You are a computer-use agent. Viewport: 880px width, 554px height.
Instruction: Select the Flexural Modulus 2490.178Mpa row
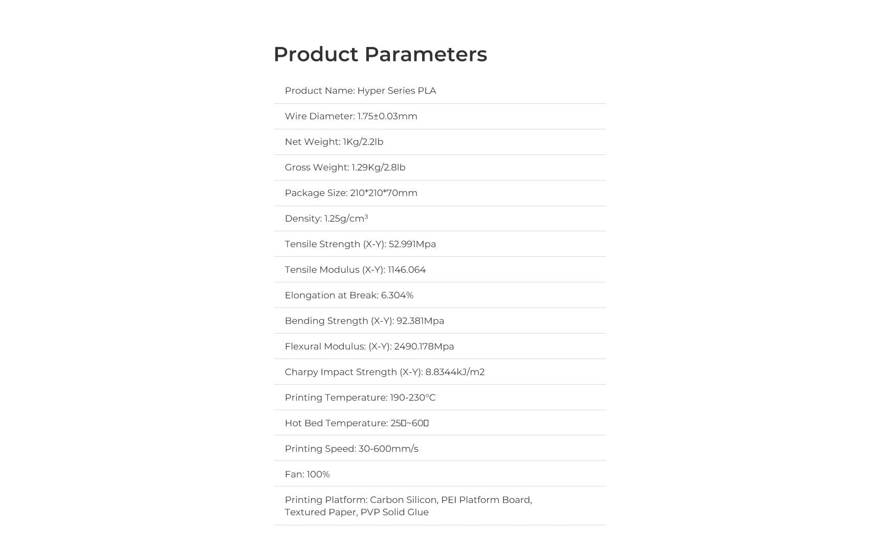369,347
